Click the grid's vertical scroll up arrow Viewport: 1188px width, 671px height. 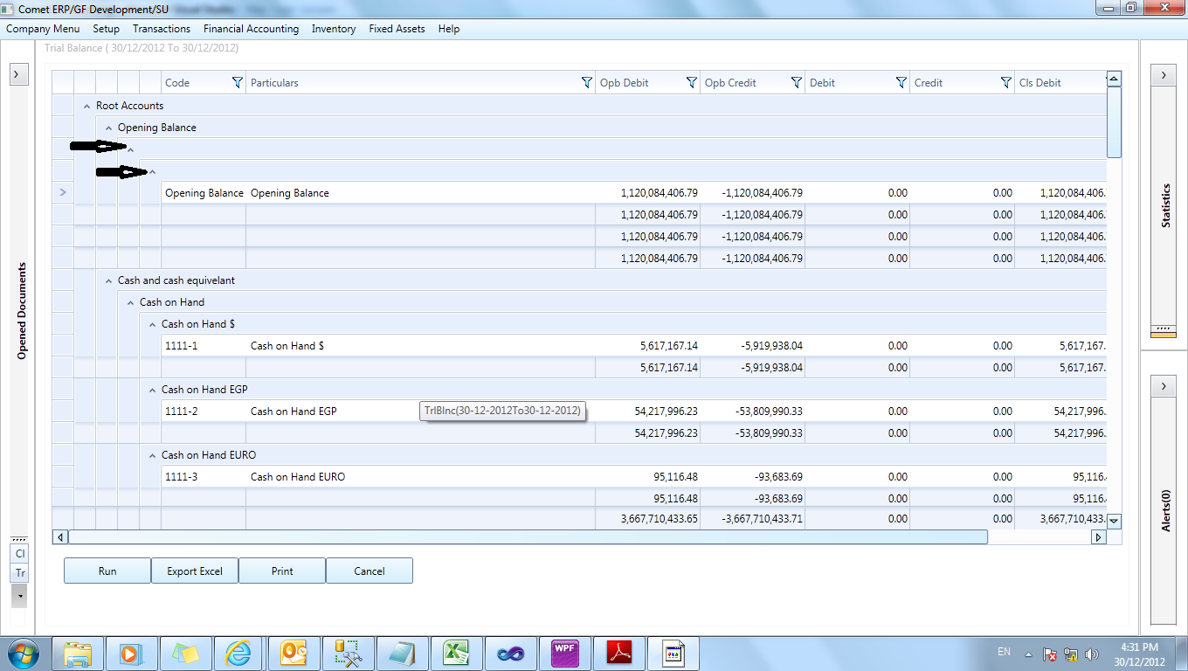(x=1114, y=80)
